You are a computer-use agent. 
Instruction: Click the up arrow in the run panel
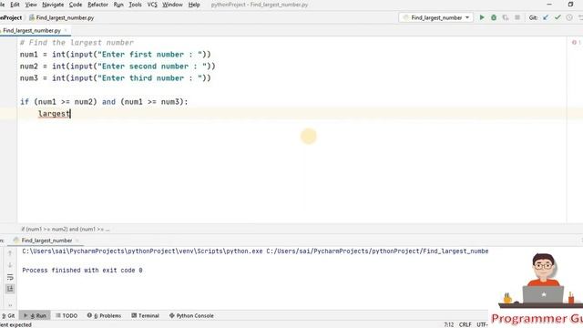[10, 253]
